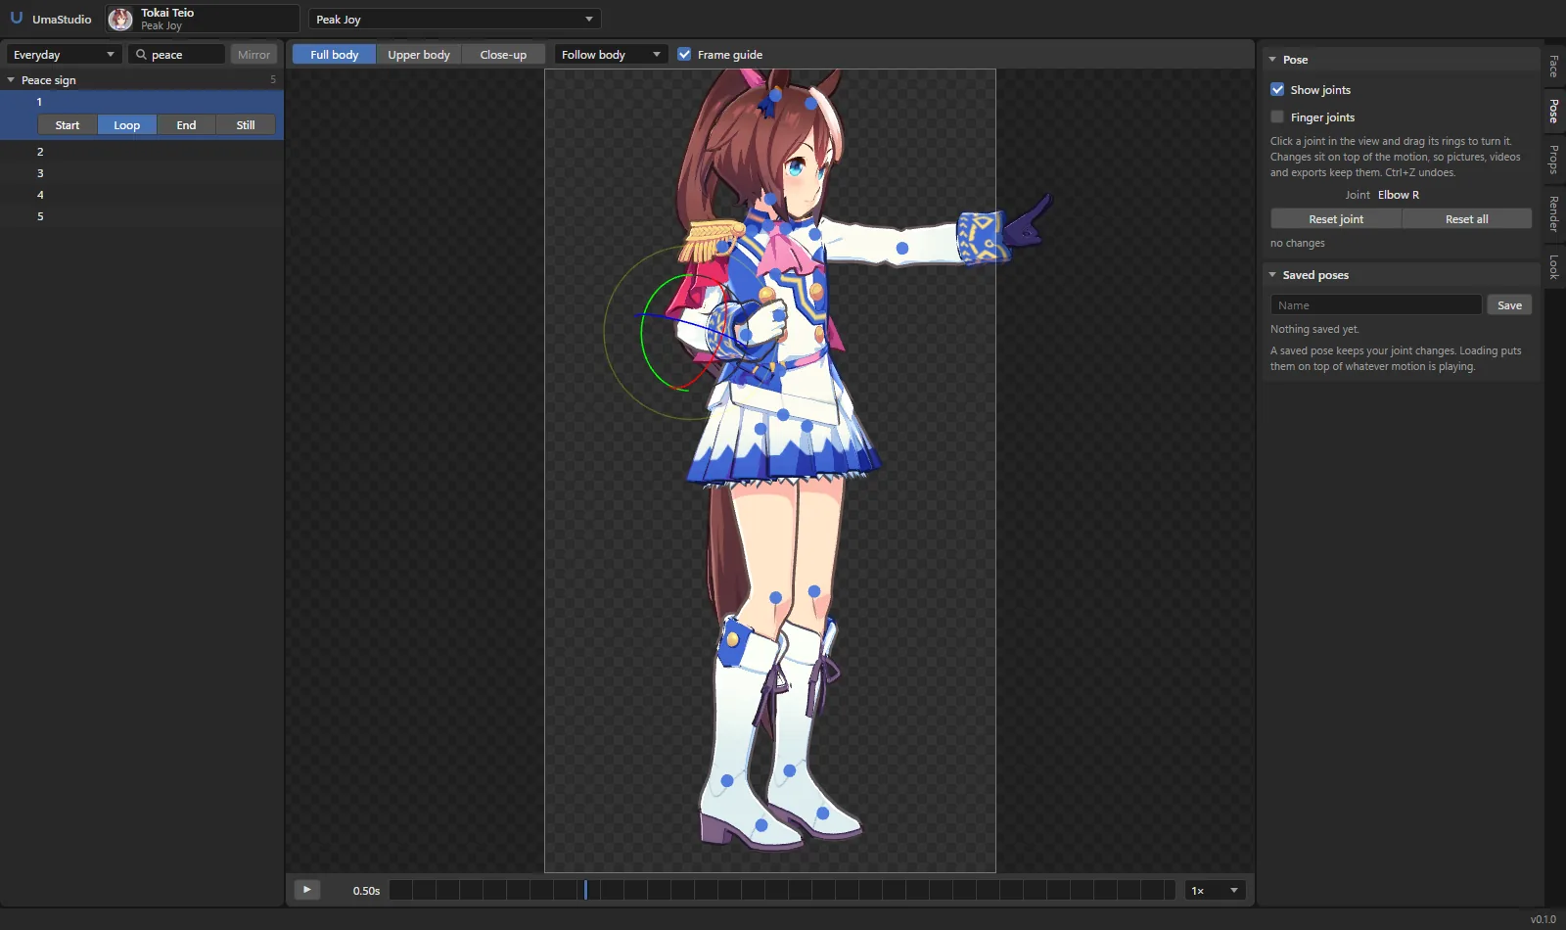The width and height of the screenshot is (1566, 930).
Task: Switch to the Props side tab
Action: pos(1554,160)
